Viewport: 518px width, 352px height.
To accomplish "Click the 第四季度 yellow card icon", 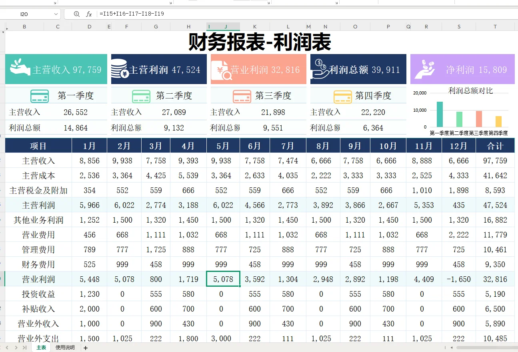I will tap(343, 96).
